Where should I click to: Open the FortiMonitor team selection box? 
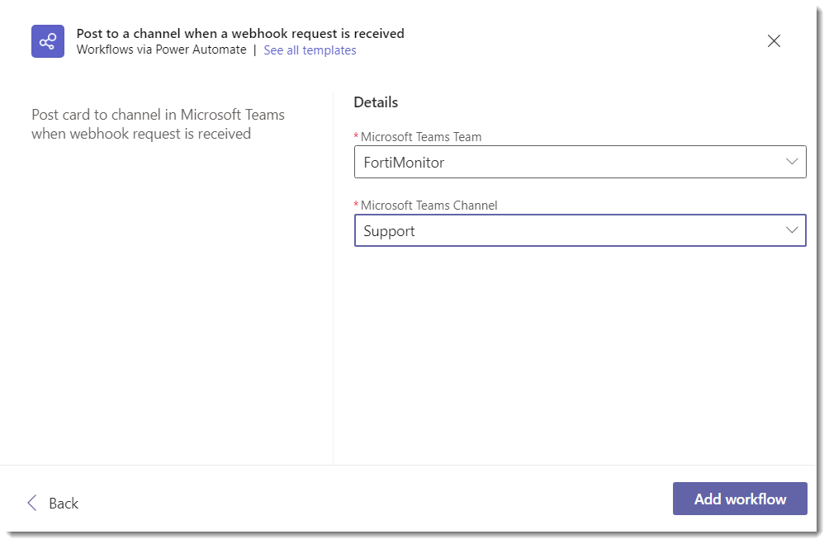[x=570, y=162]
